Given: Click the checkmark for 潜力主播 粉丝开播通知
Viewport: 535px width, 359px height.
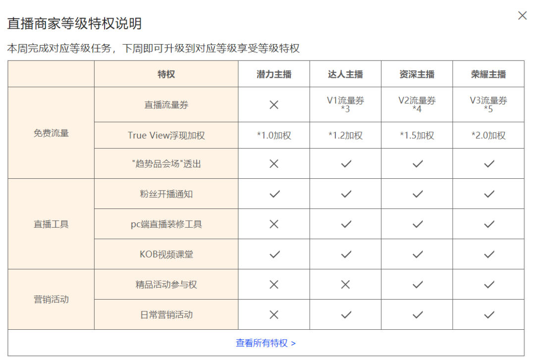Looking at the screenshot, I should click(x=274, y=194).
